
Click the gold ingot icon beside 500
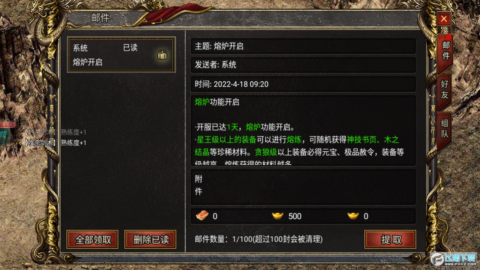tap(277, 216)
